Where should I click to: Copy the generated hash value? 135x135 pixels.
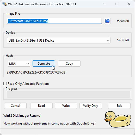point(69,64)
